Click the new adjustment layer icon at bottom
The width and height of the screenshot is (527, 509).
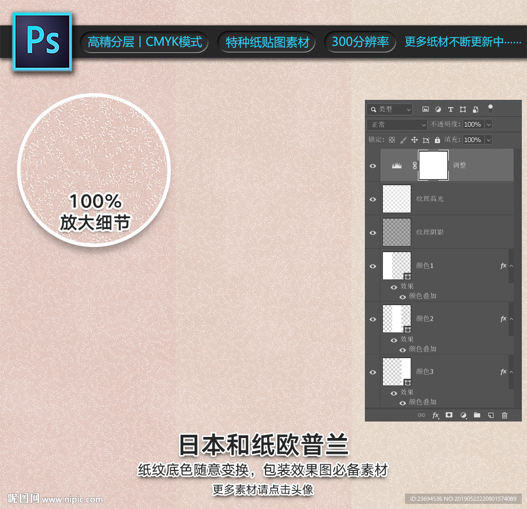tap(464, 415)
